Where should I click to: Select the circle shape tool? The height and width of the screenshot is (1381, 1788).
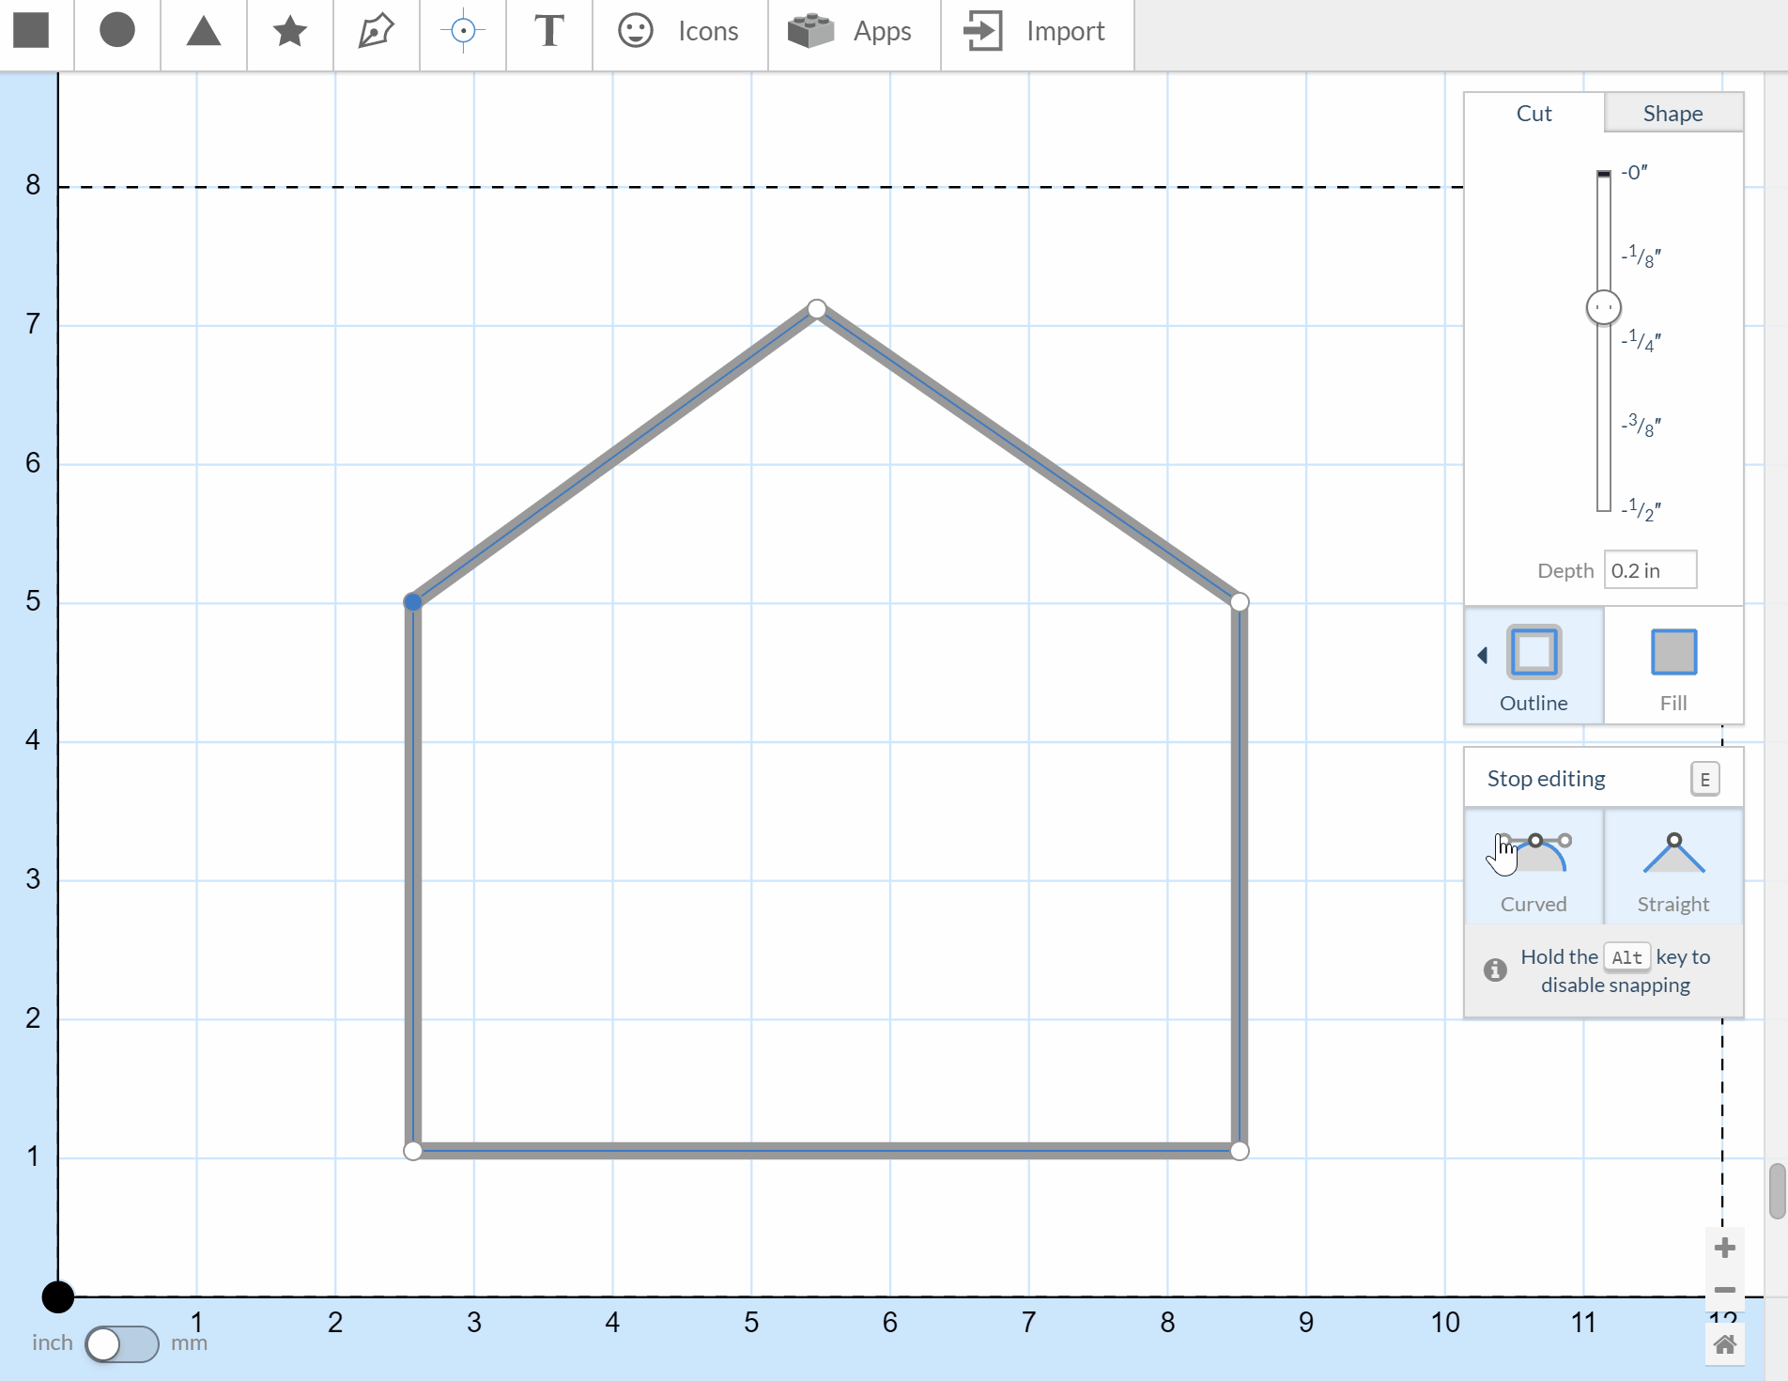tap(117, 31)
